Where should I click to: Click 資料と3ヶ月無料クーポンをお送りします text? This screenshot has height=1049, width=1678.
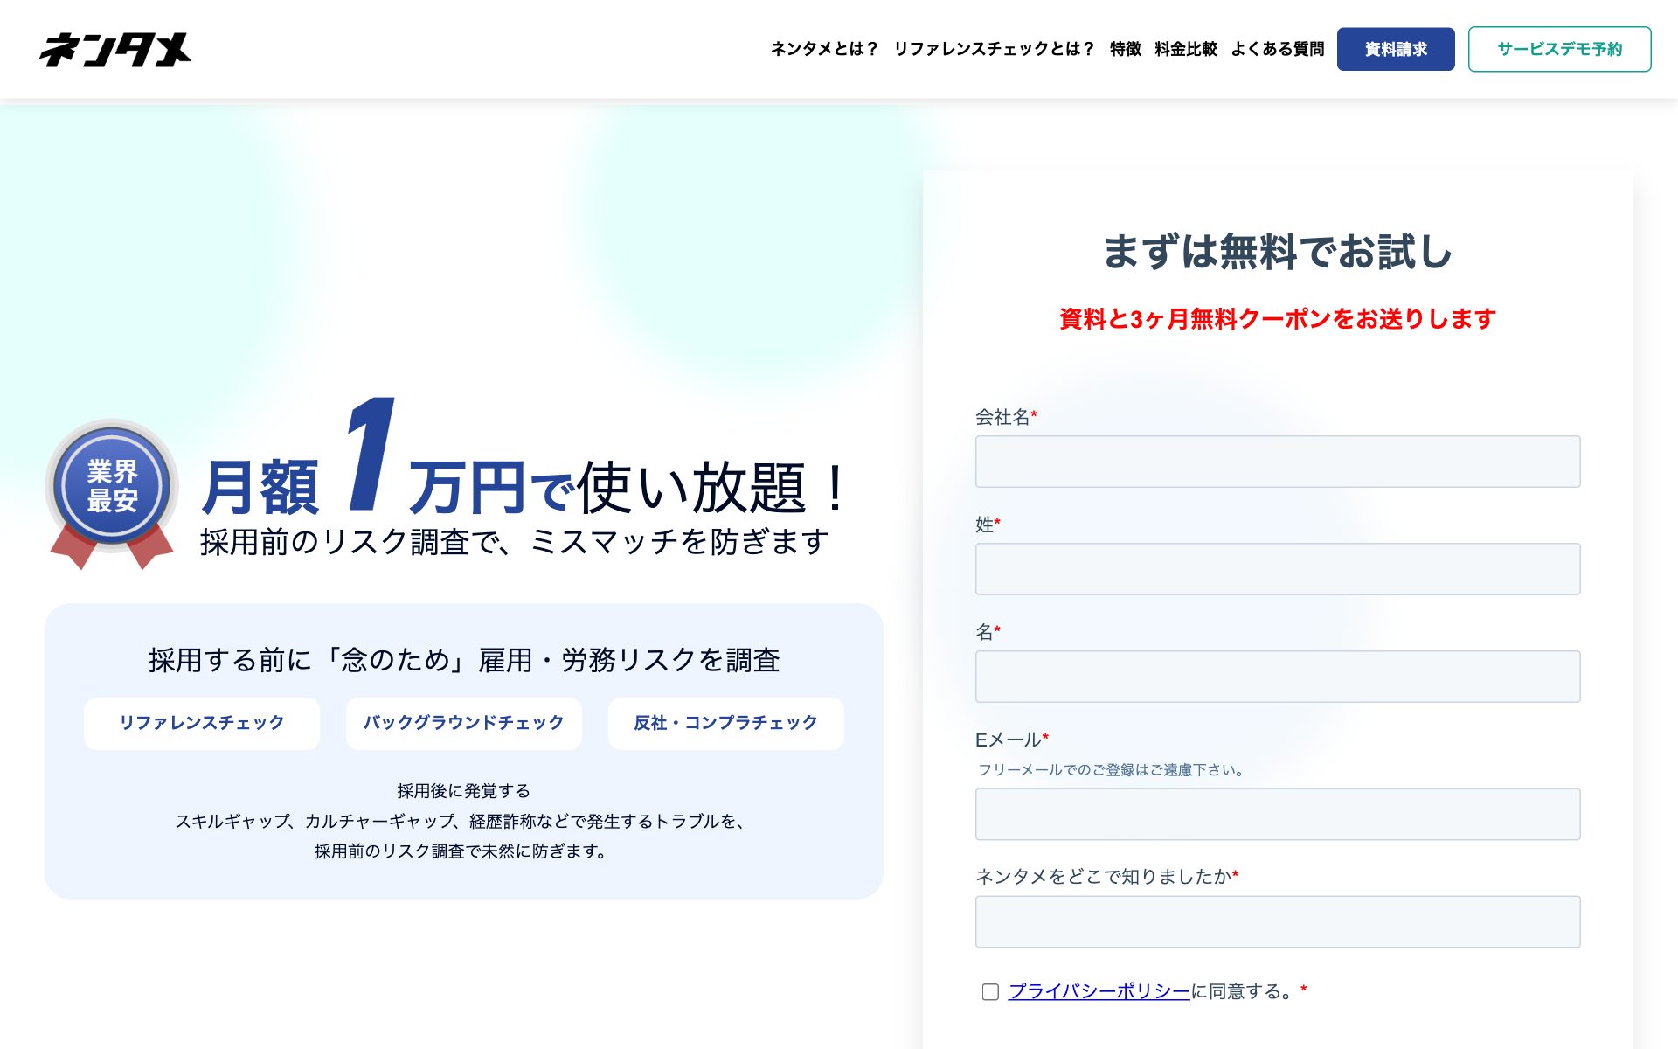tap(1278, 319)
